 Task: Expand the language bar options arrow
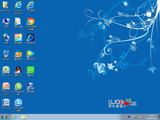pyautogui.click(x=132, y=117)
